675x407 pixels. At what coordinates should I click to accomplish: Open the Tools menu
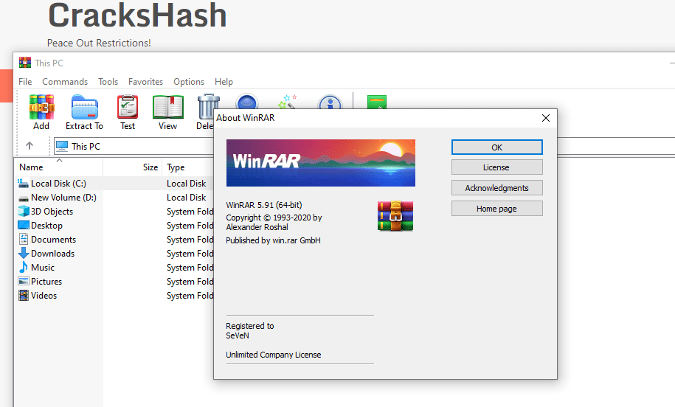point(108,82)
